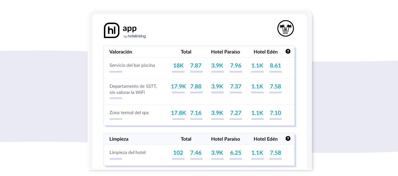Select 'Zona termal del spa' row label
This screenshot has height=176, width=398.
[x=129, y=113]
